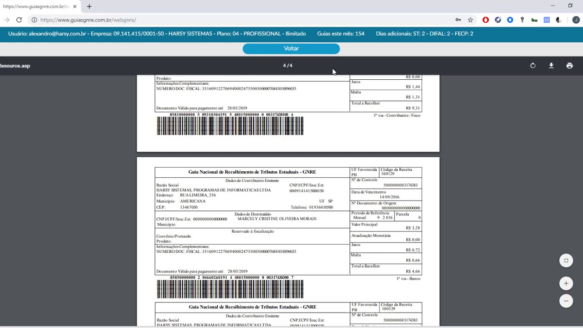The height and width of the screenshot is (328, 583).
Task: Close the guiasgnre browser tab
Action: tap(75, 6)
